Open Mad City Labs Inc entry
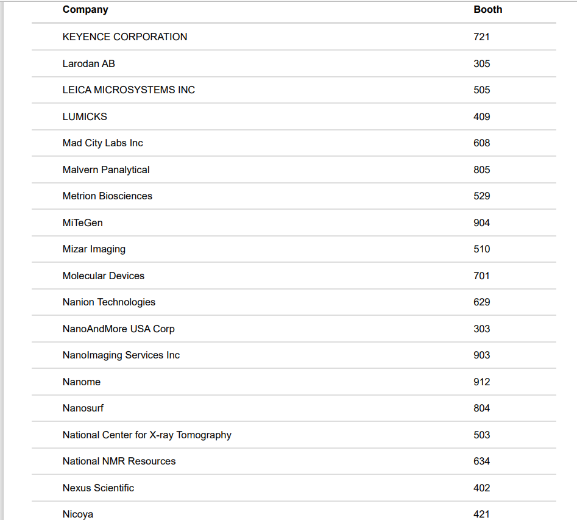The width and height of the screenshot is (577, 520). 103,143
